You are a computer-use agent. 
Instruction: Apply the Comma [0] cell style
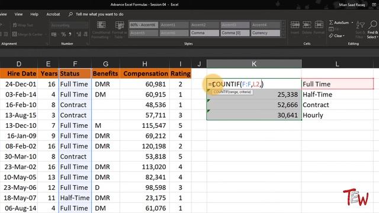point(235,33)
